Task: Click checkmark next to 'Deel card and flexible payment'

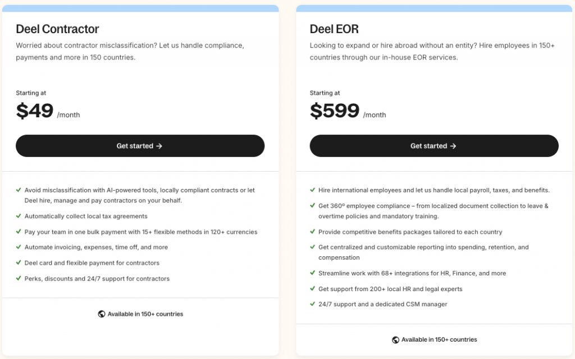Action: [x=19, y=263]
